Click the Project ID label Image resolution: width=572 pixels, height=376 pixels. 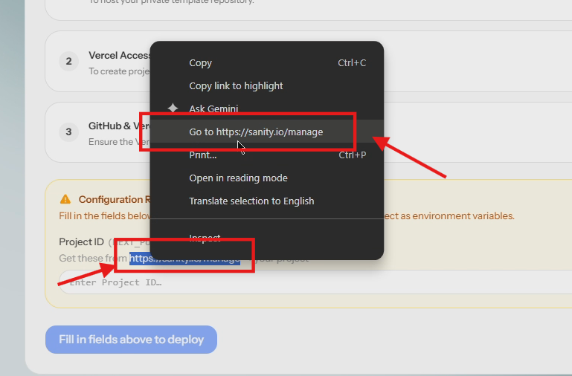point(81,242)
